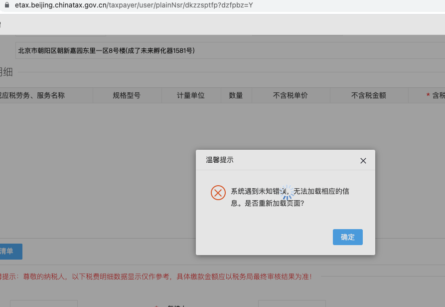This screenshot has height=307, width=445.
Task: Click the red taxpayer notice text
Action: point(156,277)
